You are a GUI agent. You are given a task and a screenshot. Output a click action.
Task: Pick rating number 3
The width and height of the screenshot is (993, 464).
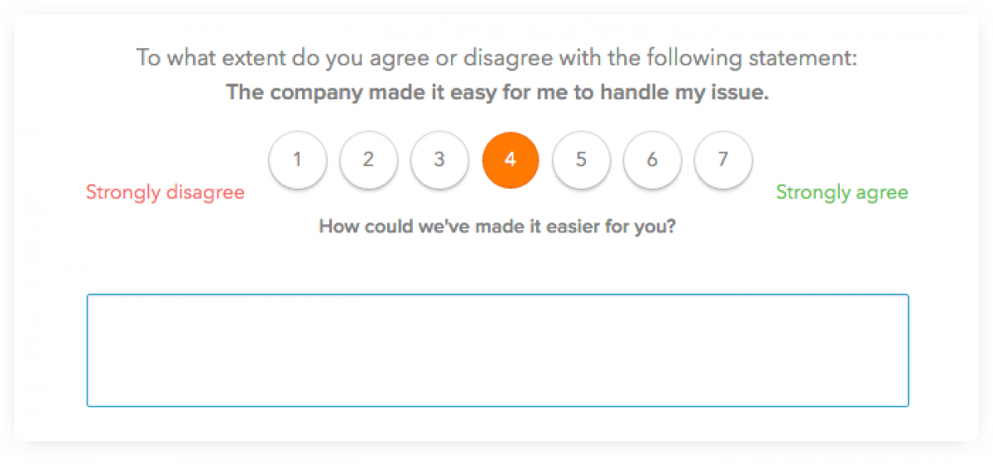tap(439, 160)
